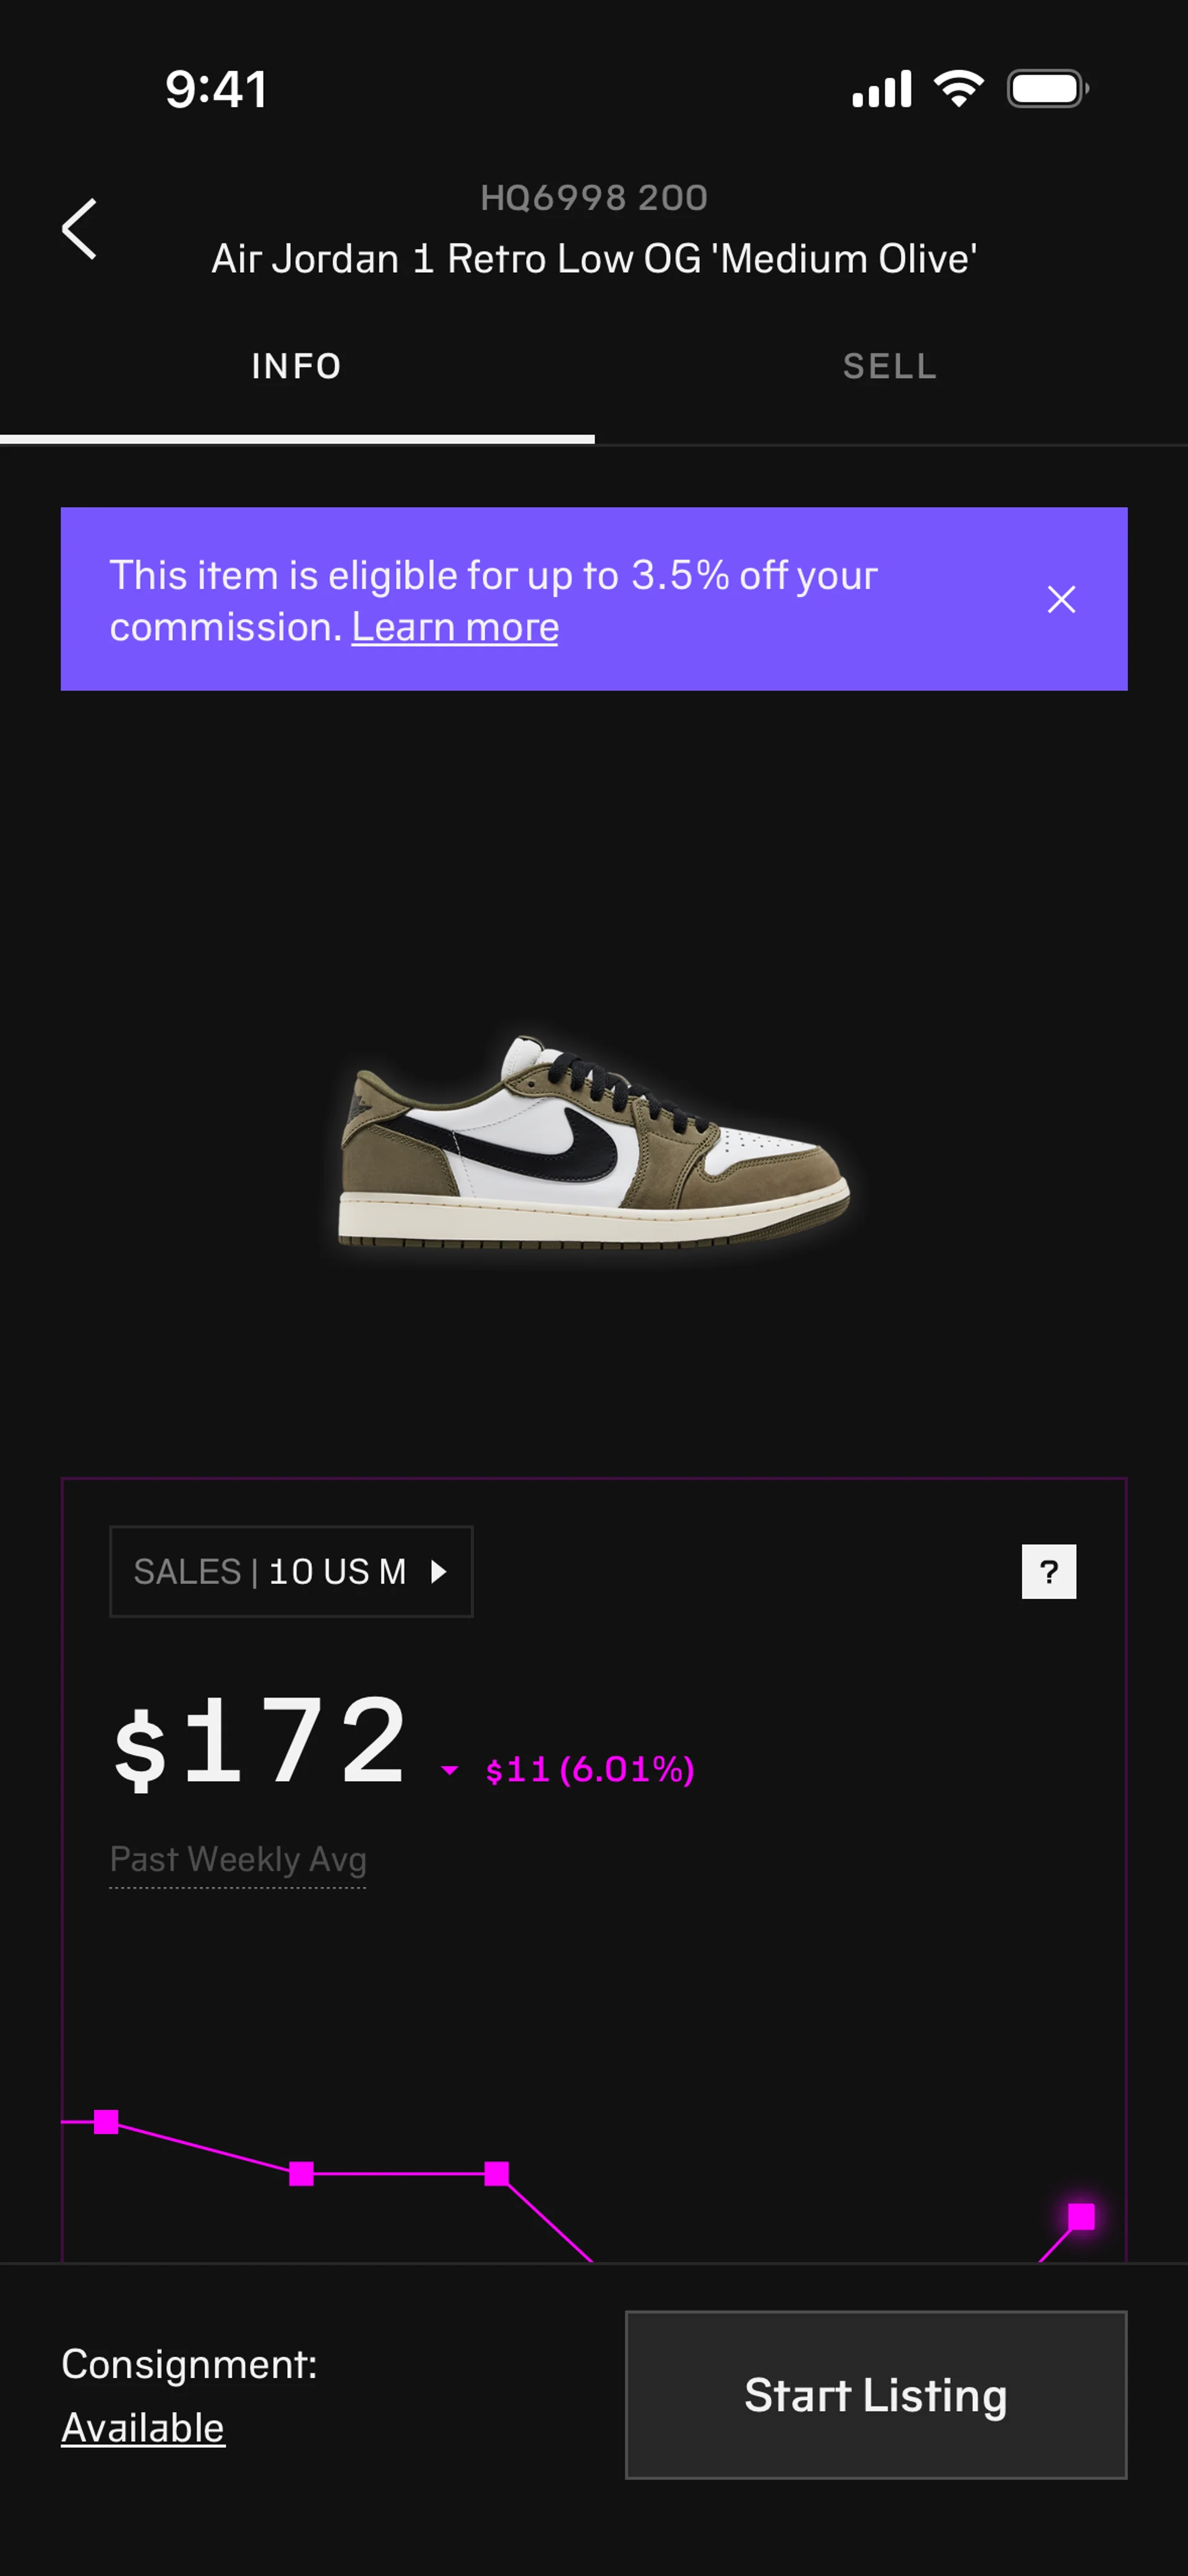Switch to the SELL tab
This screenshot has height=2576, width=1188.
pos(890,367)
